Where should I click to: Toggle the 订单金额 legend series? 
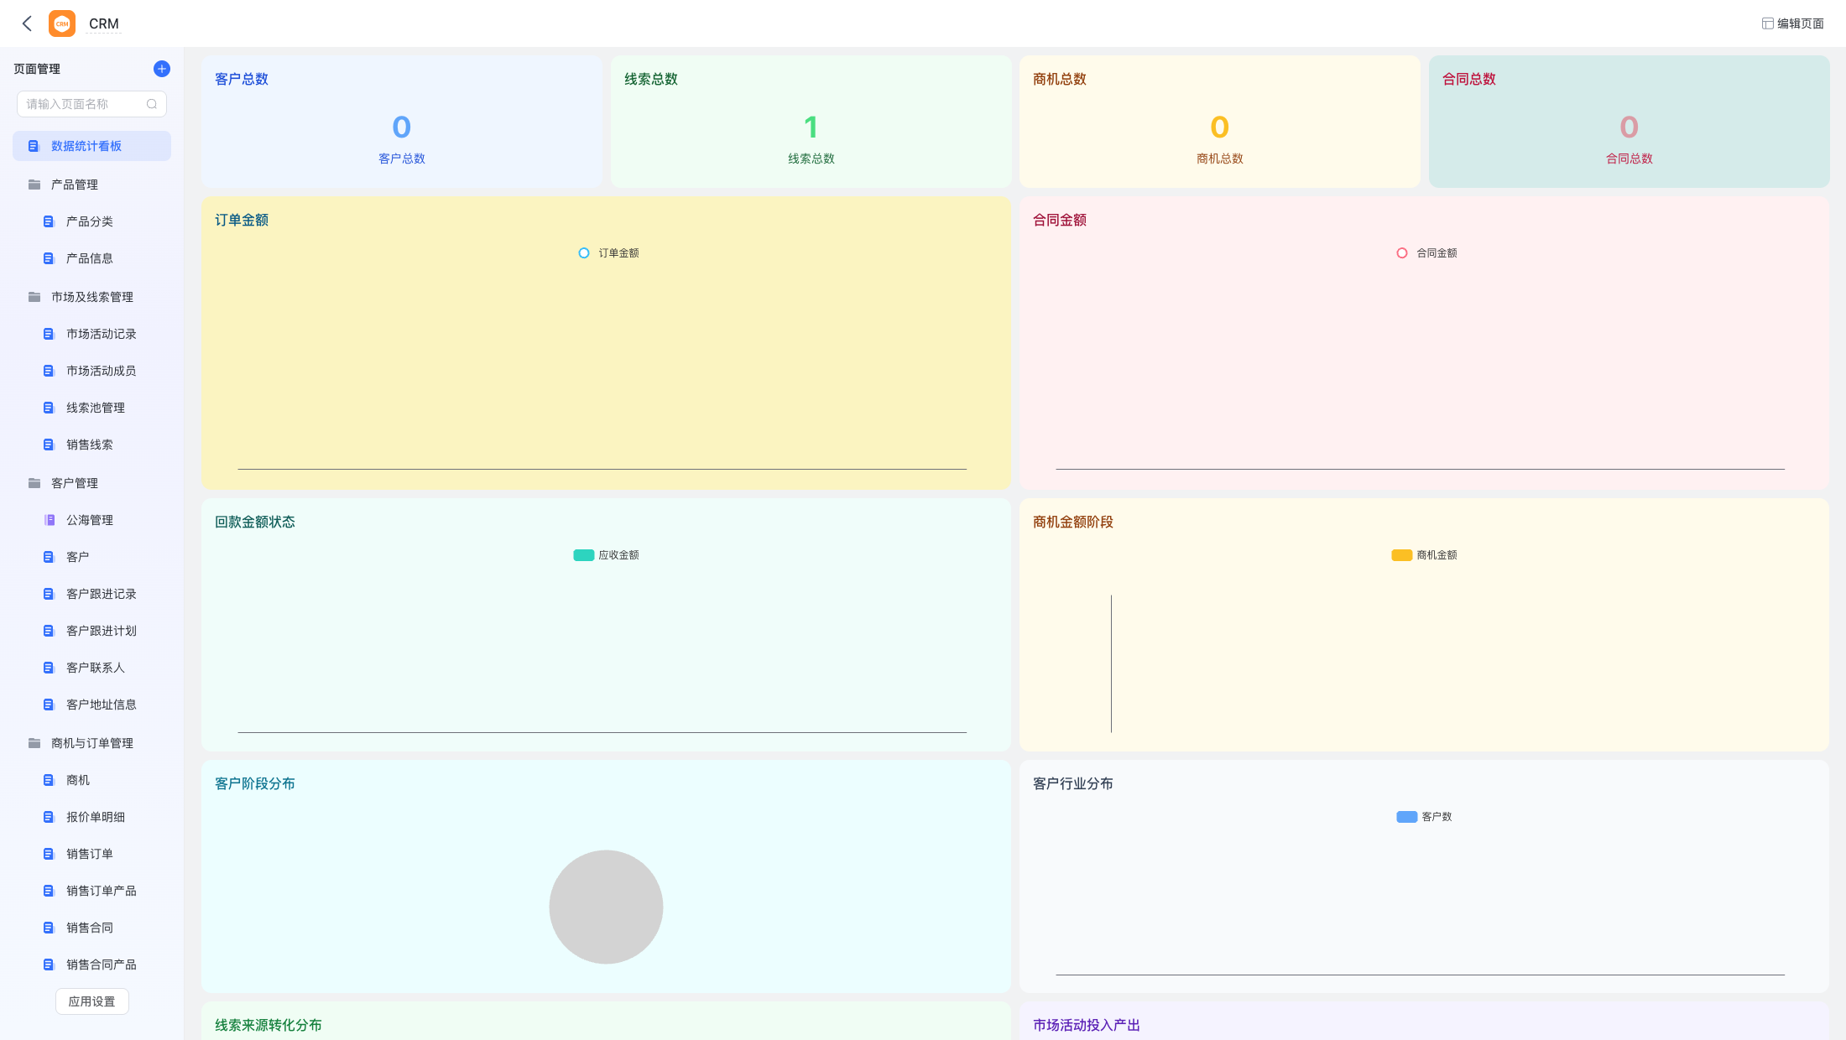coord(608,253)
